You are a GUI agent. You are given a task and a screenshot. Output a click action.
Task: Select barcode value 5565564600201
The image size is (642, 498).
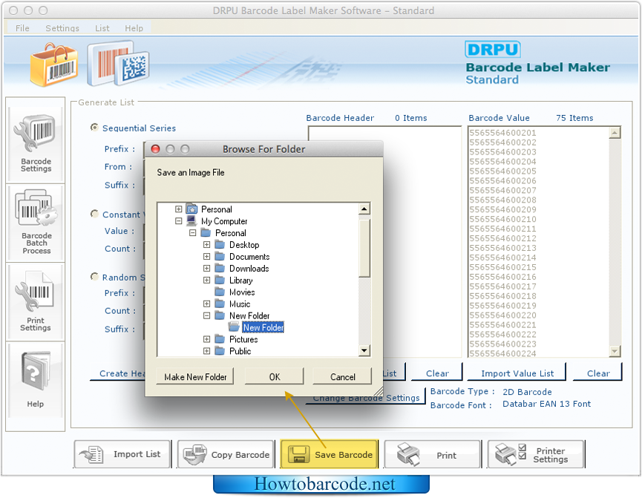click(x=502, y=133)
